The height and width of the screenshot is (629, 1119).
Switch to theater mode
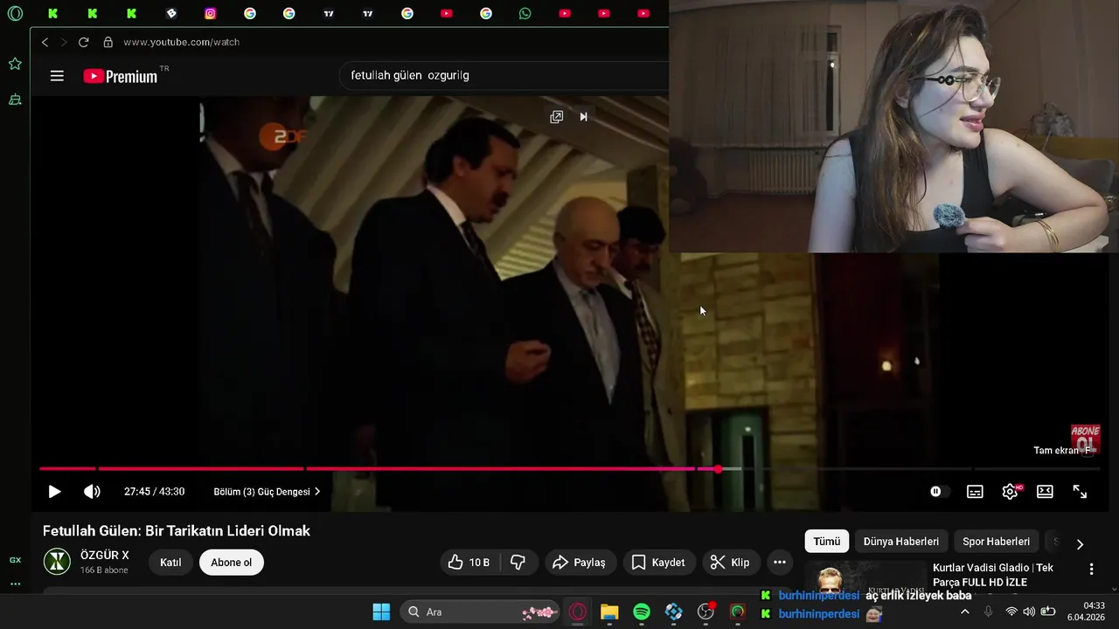tap(1045, 492)
